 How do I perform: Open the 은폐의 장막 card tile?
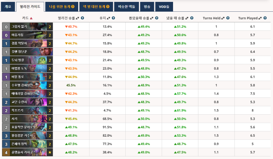point(28,144)
